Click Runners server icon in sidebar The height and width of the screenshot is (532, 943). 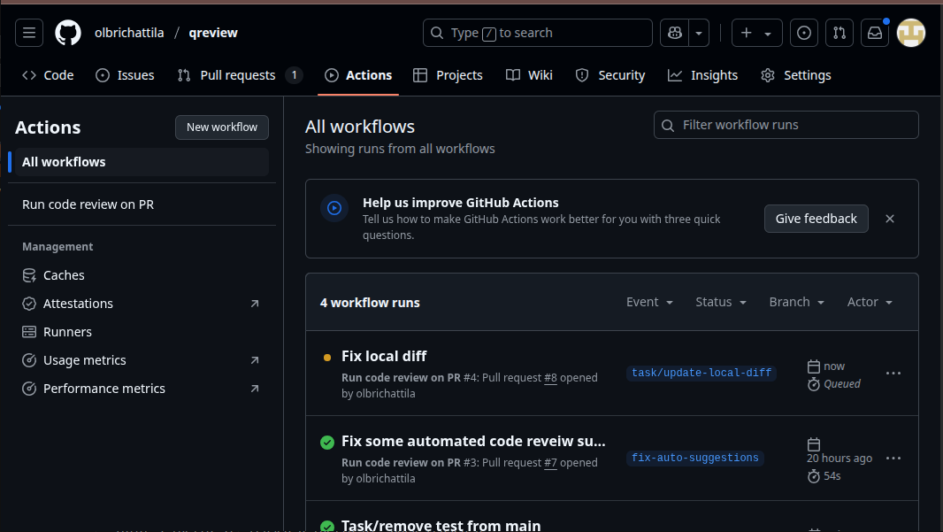click(x=29, y=332)
